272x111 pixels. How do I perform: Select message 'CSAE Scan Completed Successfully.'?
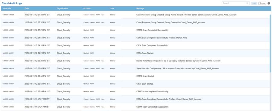(152, 91)
